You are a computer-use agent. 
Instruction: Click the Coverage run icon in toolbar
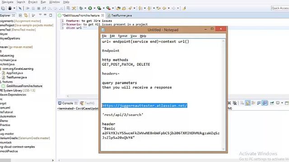99,8
